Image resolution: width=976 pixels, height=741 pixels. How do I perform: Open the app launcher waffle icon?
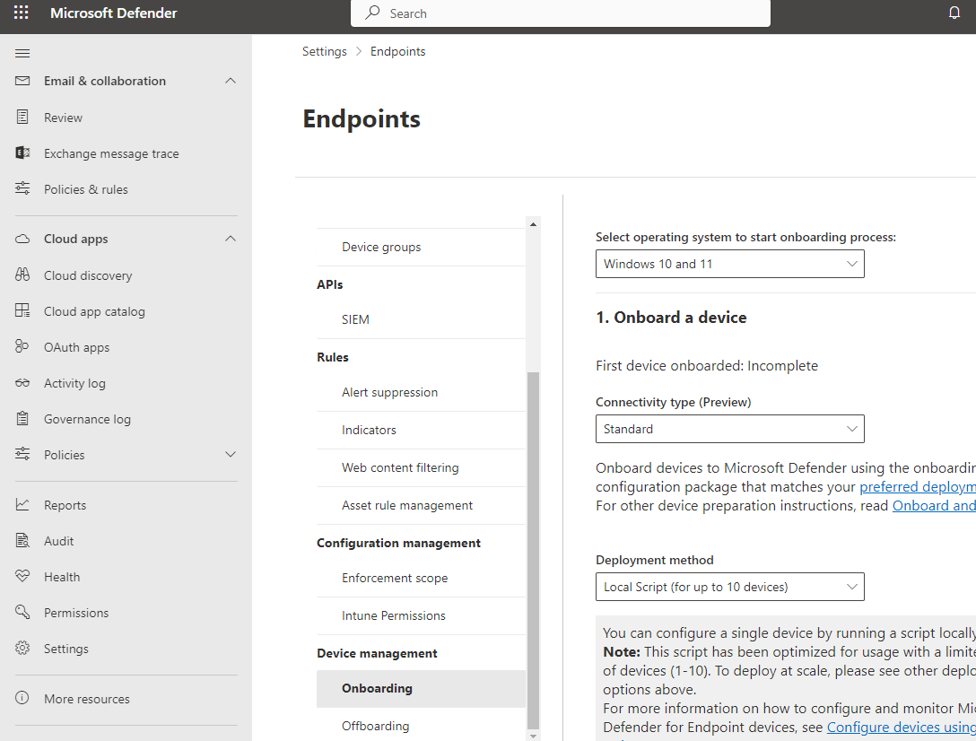pos(22,13)
